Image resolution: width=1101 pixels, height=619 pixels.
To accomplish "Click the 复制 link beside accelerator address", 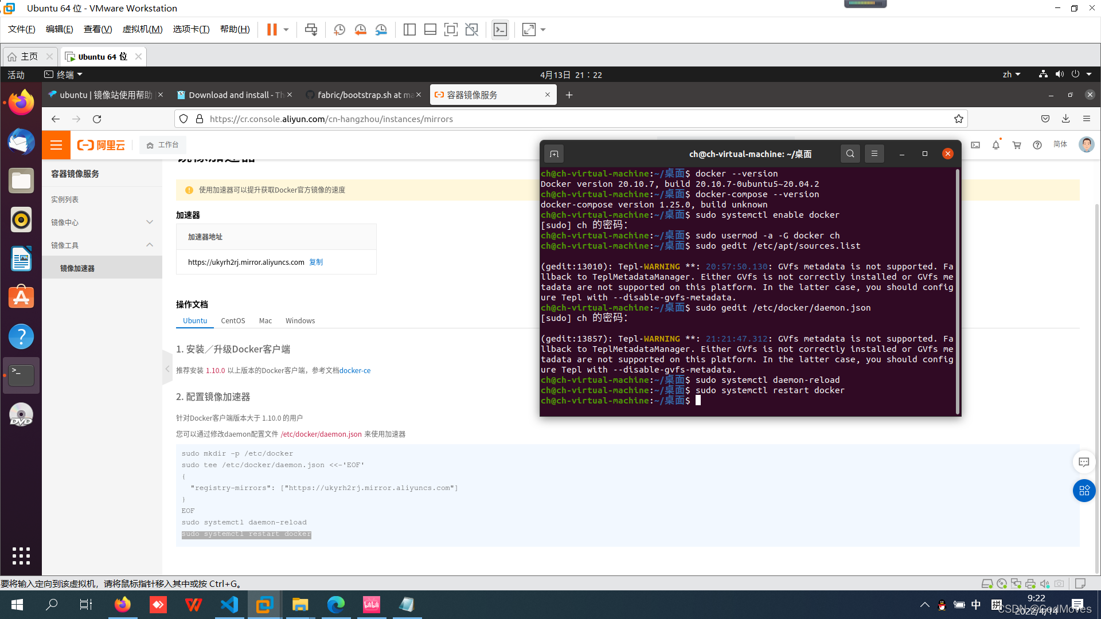I will click(x=316, y=262).
